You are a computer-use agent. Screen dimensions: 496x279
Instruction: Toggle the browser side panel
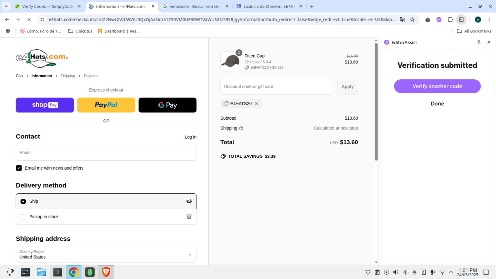pos(461,20)
